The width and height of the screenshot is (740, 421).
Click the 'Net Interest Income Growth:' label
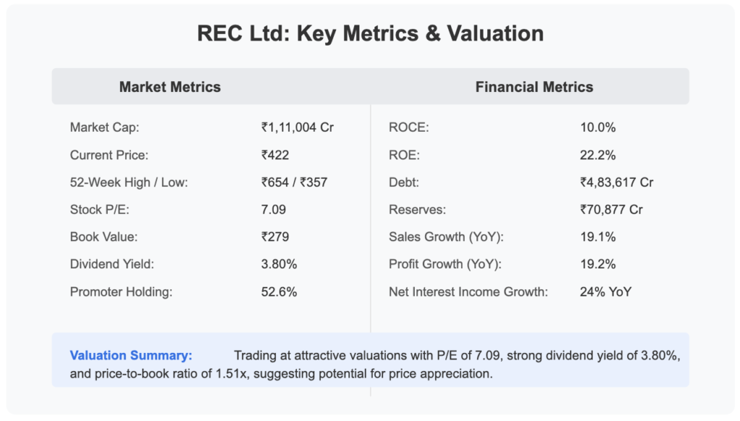(x=468, y=292)
